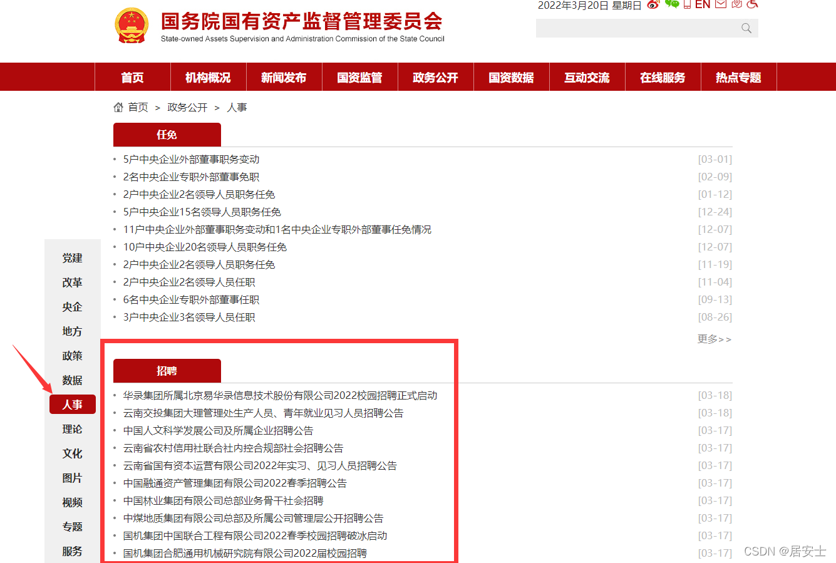Open 中国融通资产管理集团 春季招聘公告
Screen dimensions: 836x563
click(235, 483)
